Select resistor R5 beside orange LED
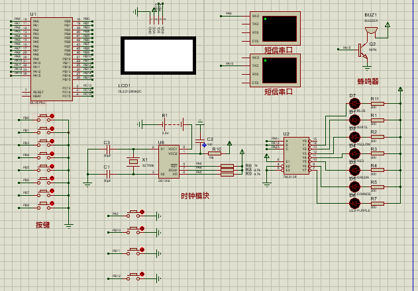418x291 pixels. pyautogui.click(x=378, y=187)
